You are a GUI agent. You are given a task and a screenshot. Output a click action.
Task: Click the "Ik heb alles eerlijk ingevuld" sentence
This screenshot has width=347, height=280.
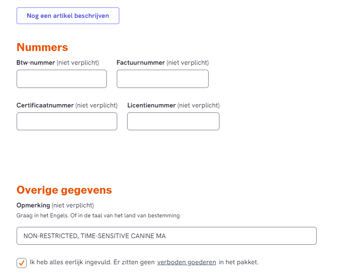click(x=91, y=262)
